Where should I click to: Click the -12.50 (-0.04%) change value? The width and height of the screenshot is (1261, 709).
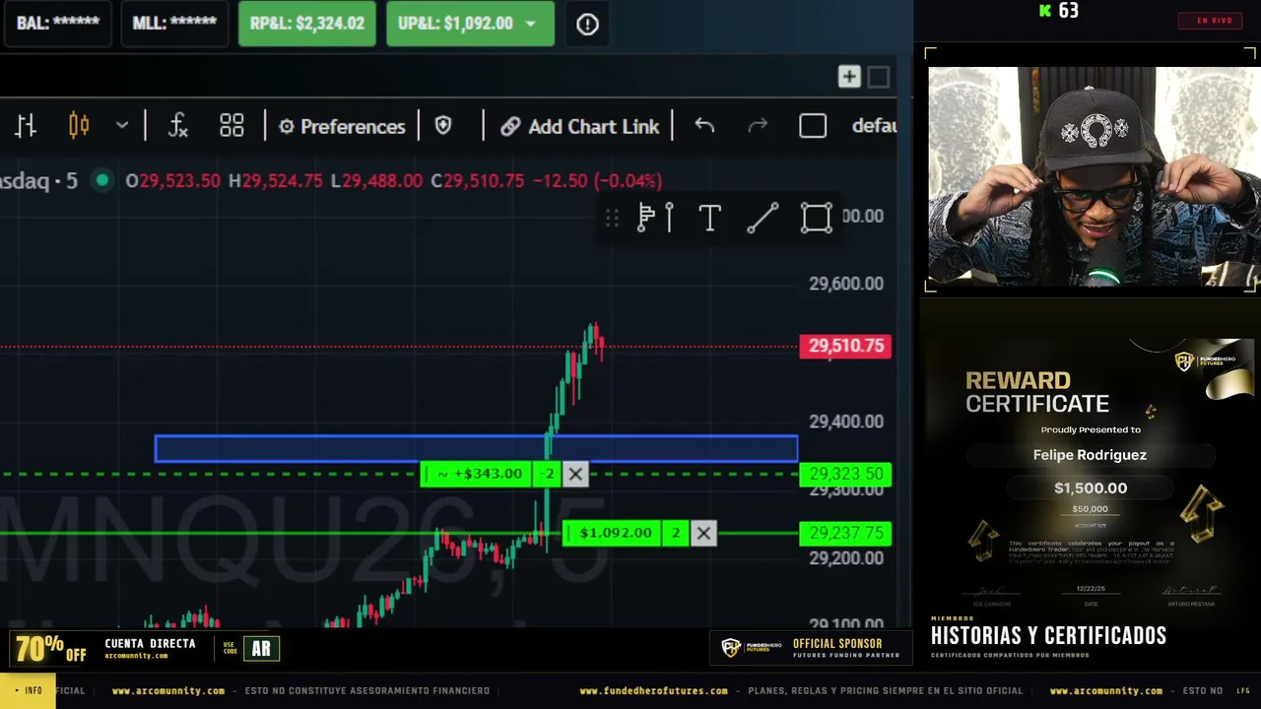click(597, 181)
